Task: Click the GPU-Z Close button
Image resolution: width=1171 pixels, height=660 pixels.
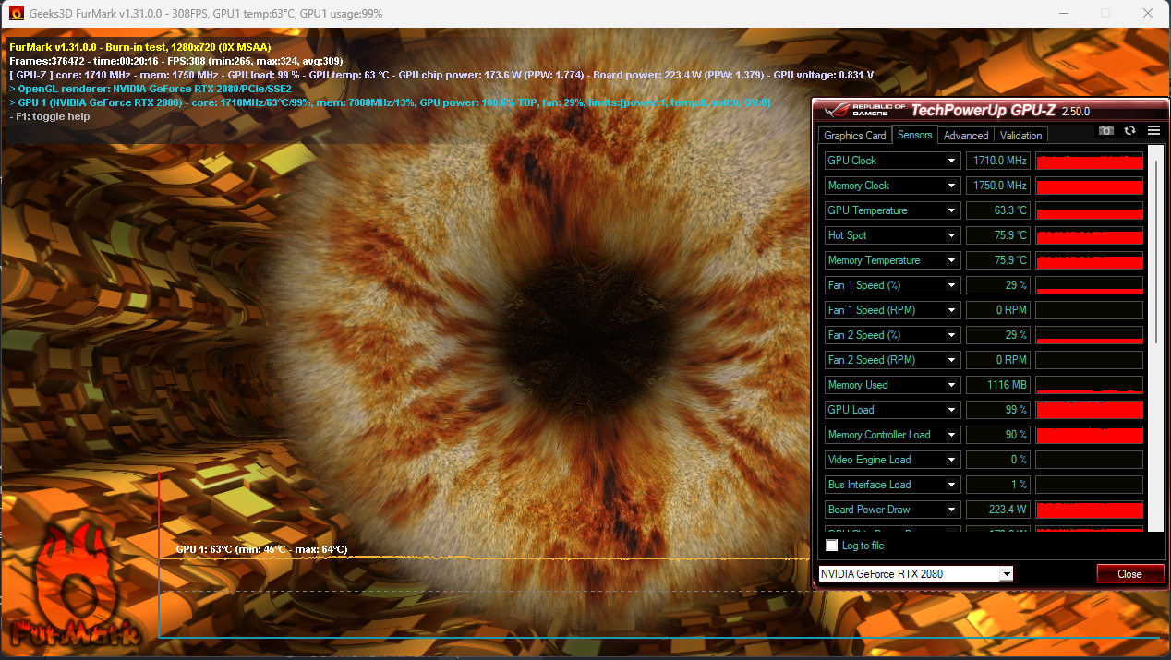Action: click(x=1129, y=574)
